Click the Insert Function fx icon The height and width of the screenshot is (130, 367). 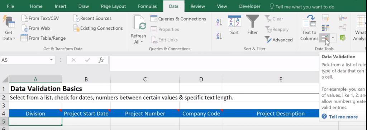[101, 60]
